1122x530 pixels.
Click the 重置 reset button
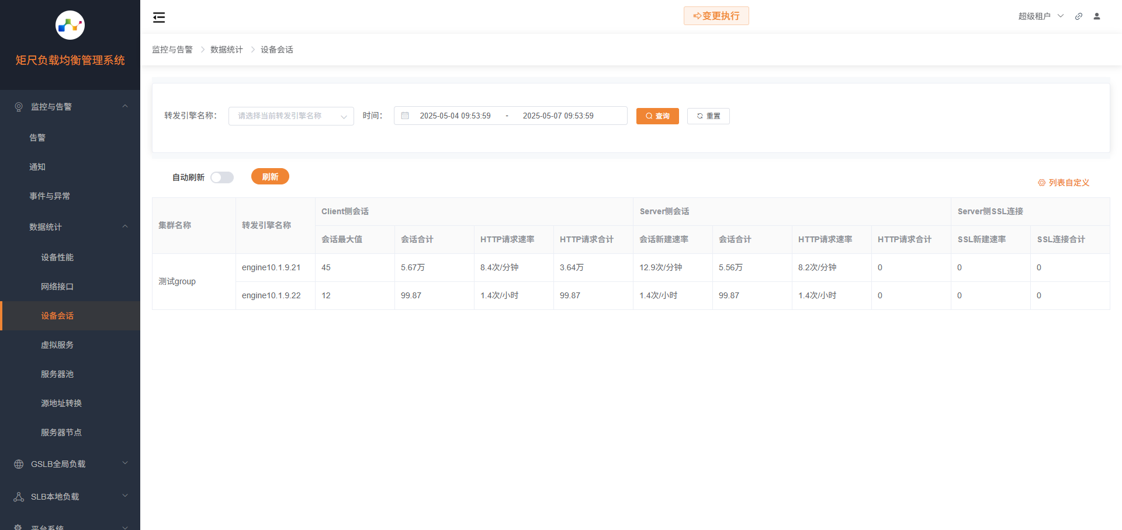(708, 116)
